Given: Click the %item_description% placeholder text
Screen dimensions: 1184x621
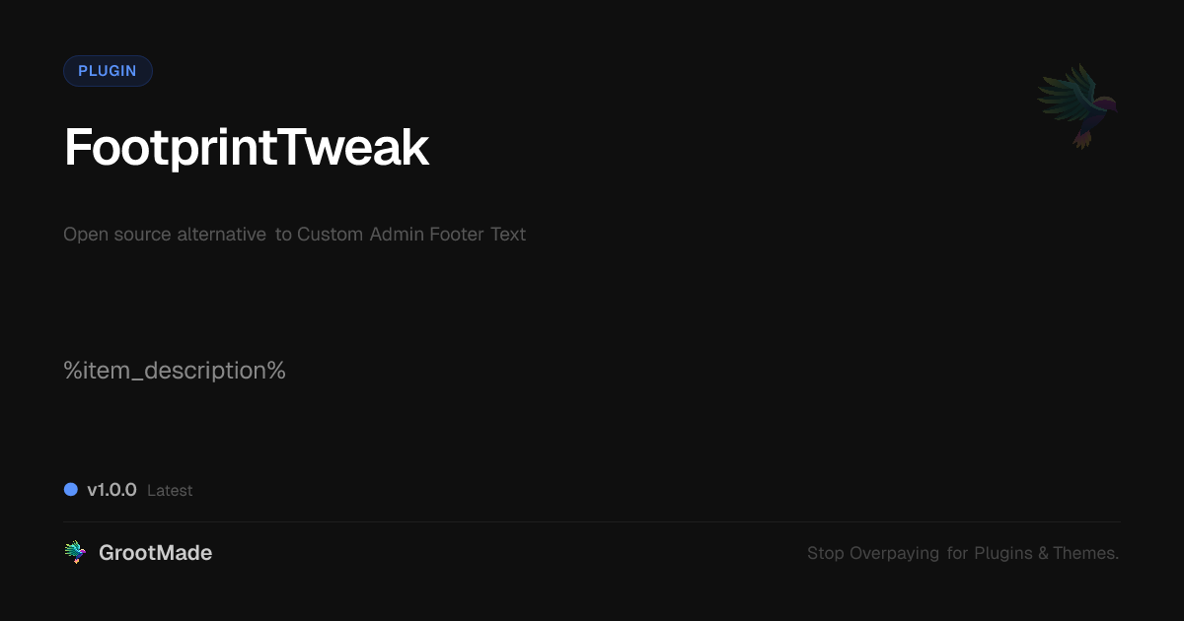Looking at the screenshot, I should pyautogui.click(x=175, y=371).
